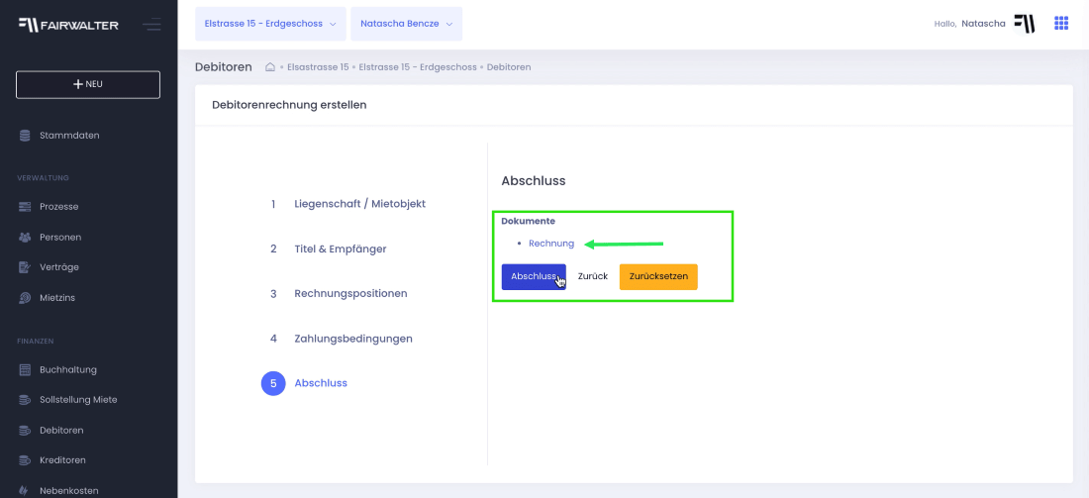Expand the Elstrasse 15 - Erdgeschoss dropdown
The image size is (1089, 498).
pos(270,24)
